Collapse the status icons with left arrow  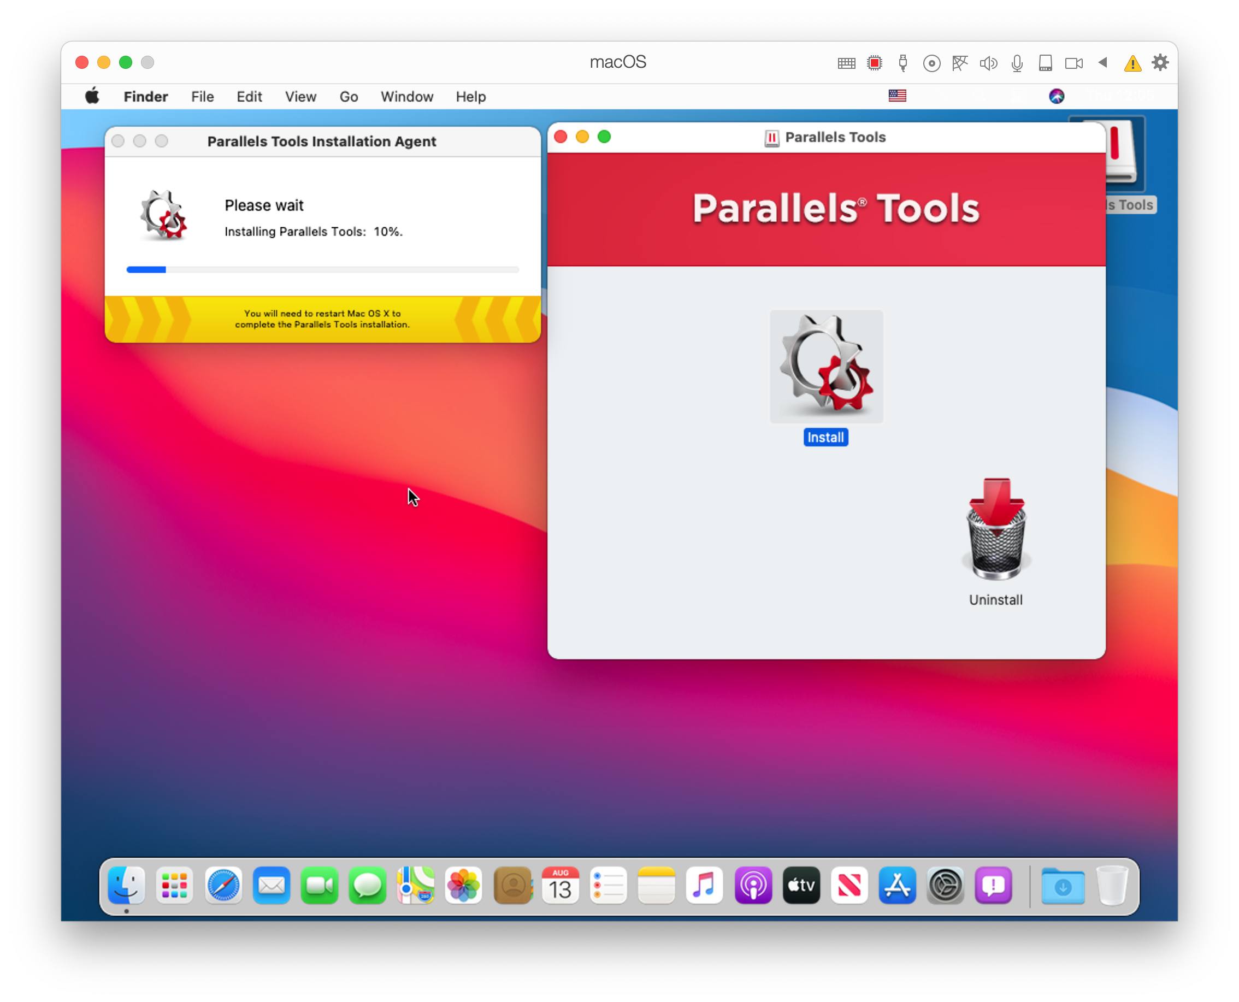pyautogui.click(x=1102, y=62)
